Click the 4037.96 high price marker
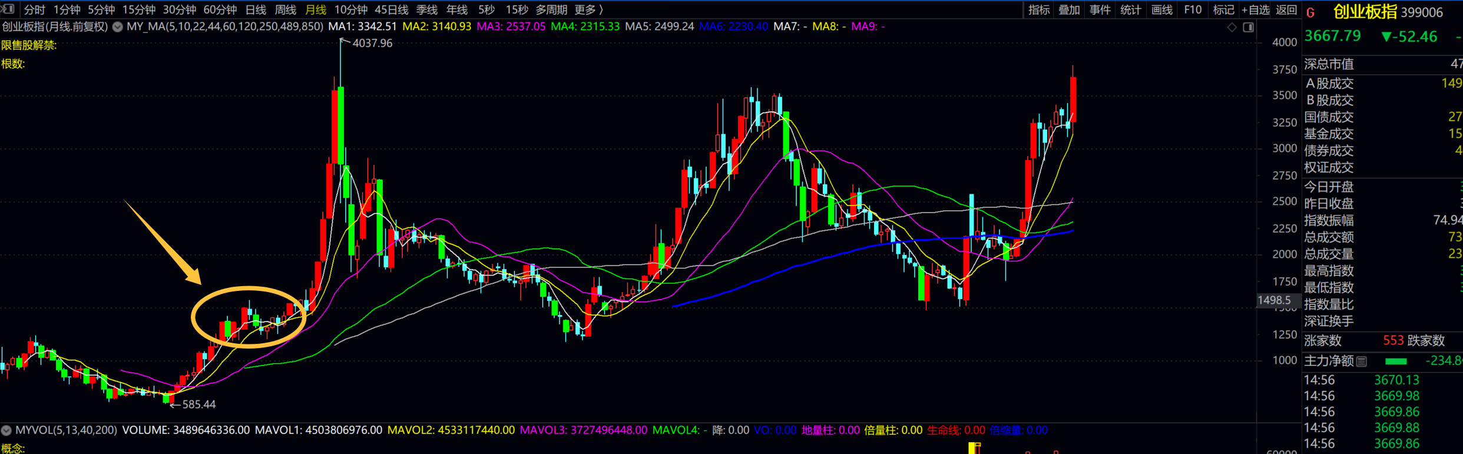This screenshot has width=1463, height=454. (372, 43)
